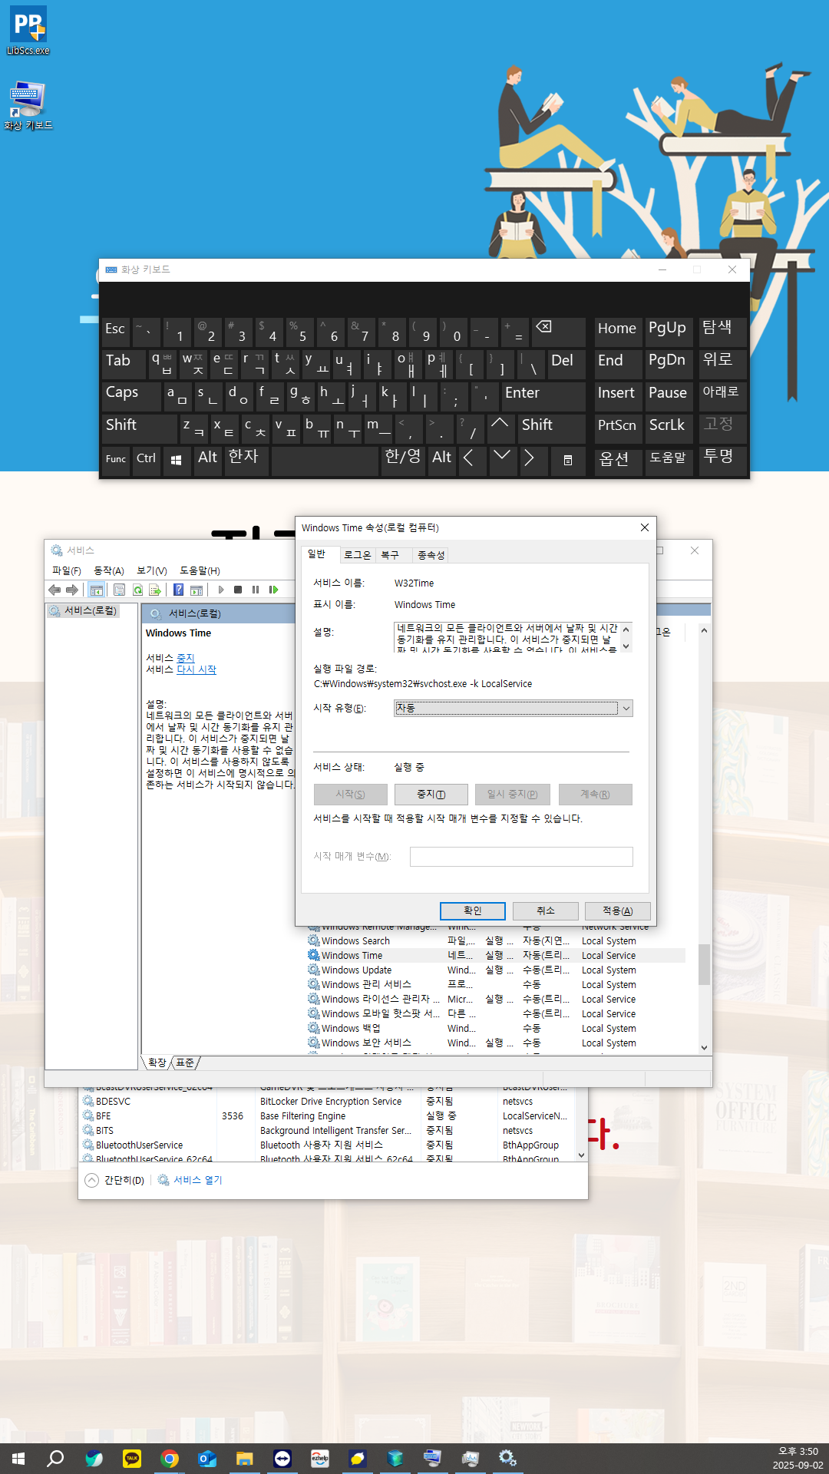Open 동작(A) menu in Services window
829x1474 pixels.
pos(109,570)
